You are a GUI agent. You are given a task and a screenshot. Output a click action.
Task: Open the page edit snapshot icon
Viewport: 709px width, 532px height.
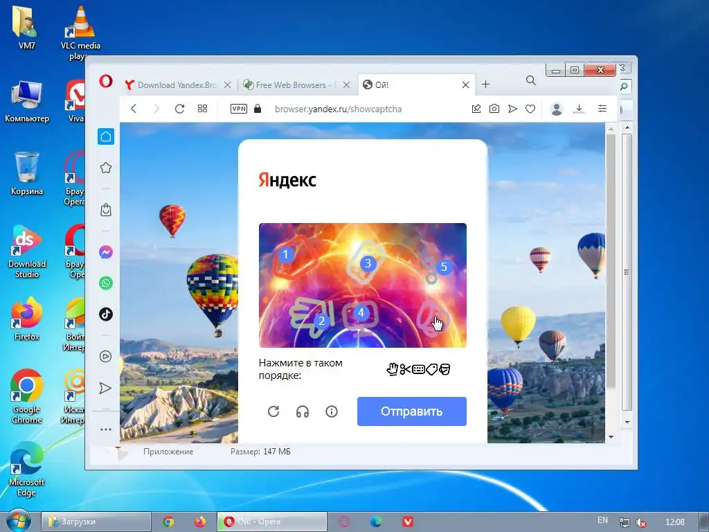[x=476, y=109]
